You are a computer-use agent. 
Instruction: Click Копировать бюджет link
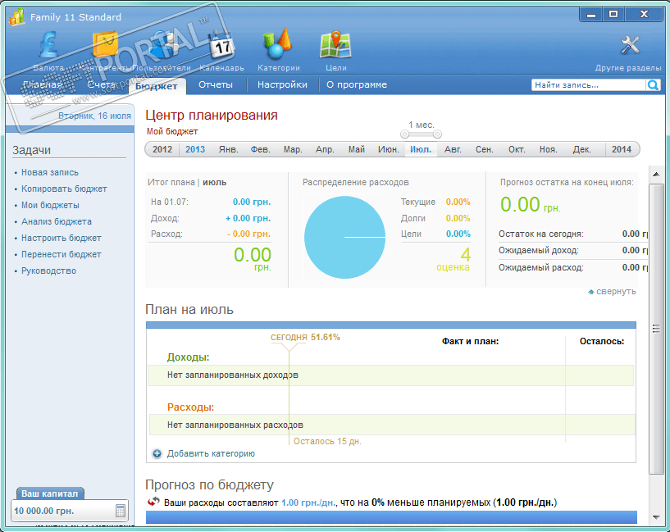click(x=64, y=189)
